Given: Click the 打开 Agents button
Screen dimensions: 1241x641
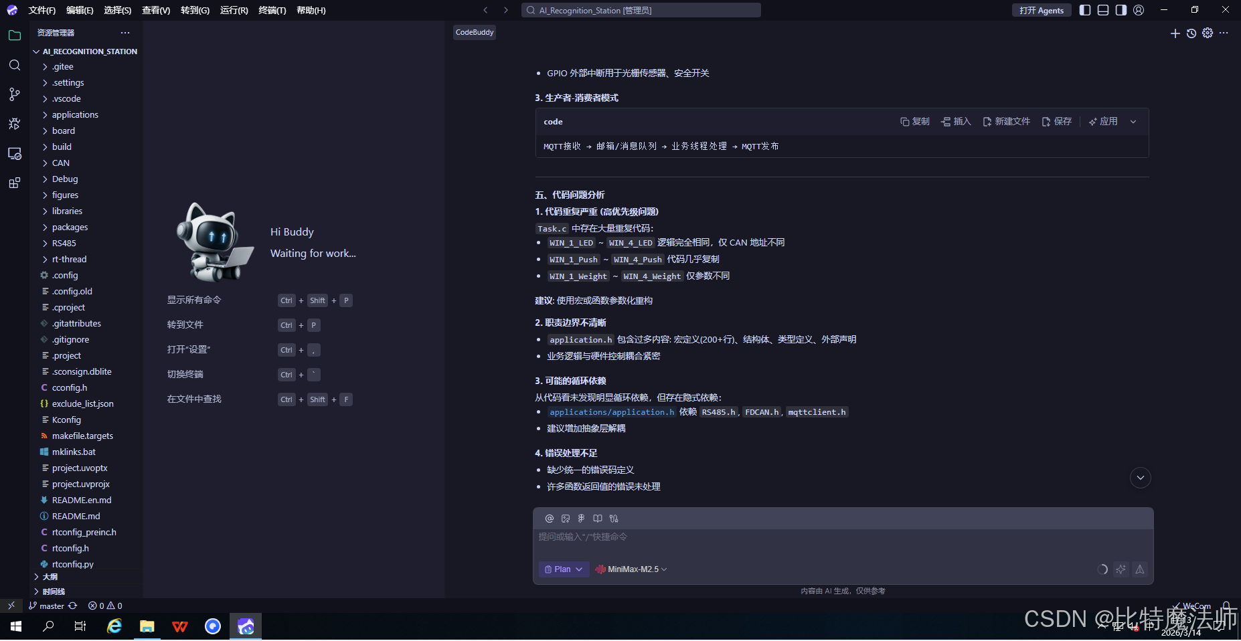Looking at the screenshot, I should point(1041,10).
